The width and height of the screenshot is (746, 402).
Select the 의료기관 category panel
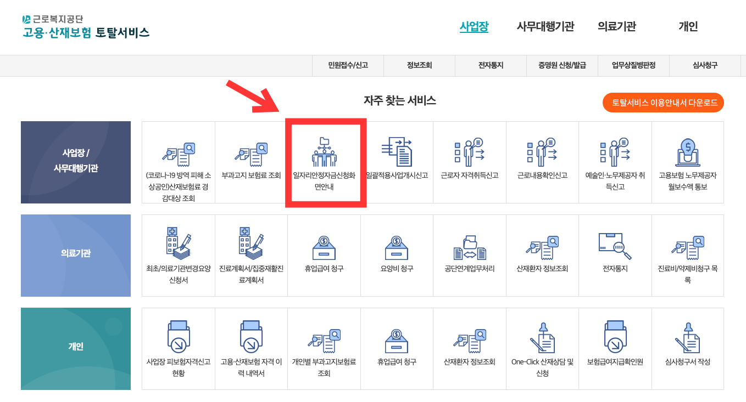tap(76, 256)
